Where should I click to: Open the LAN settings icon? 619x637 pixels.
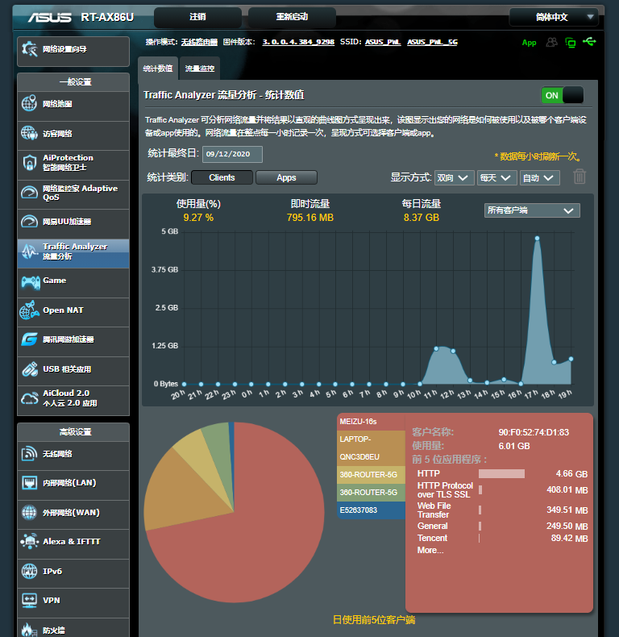(29, 483)
